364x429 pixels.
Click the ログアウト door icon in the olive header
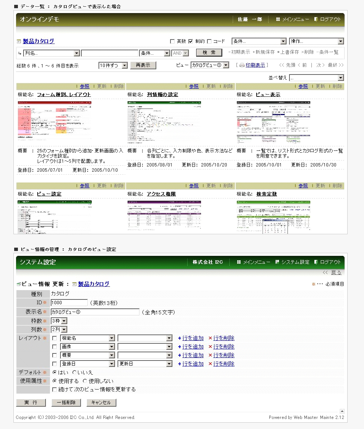click(x=316, y=19)
